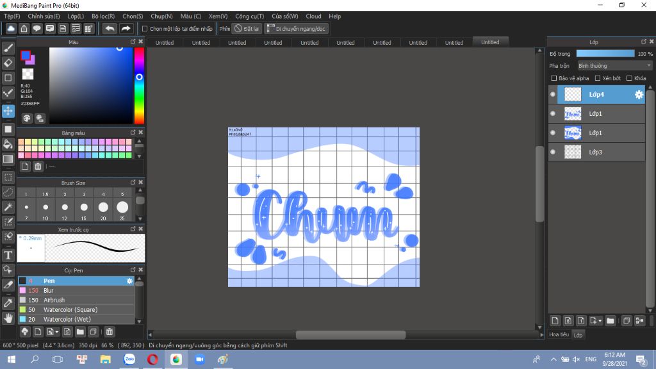Select the Airbrush brush
The height and width of the screenshot is (369, 656).
click(76, 300)
